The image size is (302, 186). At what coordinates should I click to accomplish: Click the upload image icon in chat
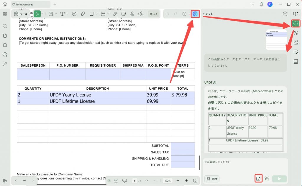coord(258,179)
